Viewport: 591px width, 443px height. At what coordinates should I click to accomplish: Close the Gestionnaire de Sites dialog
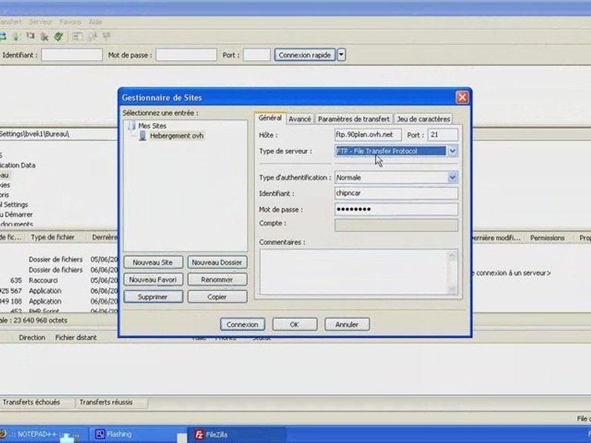pyautogui.click(x=462, y=98)
